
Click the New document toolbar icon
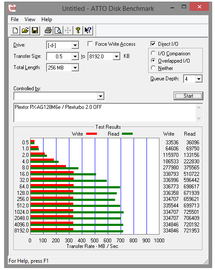[x=15, y=31]
